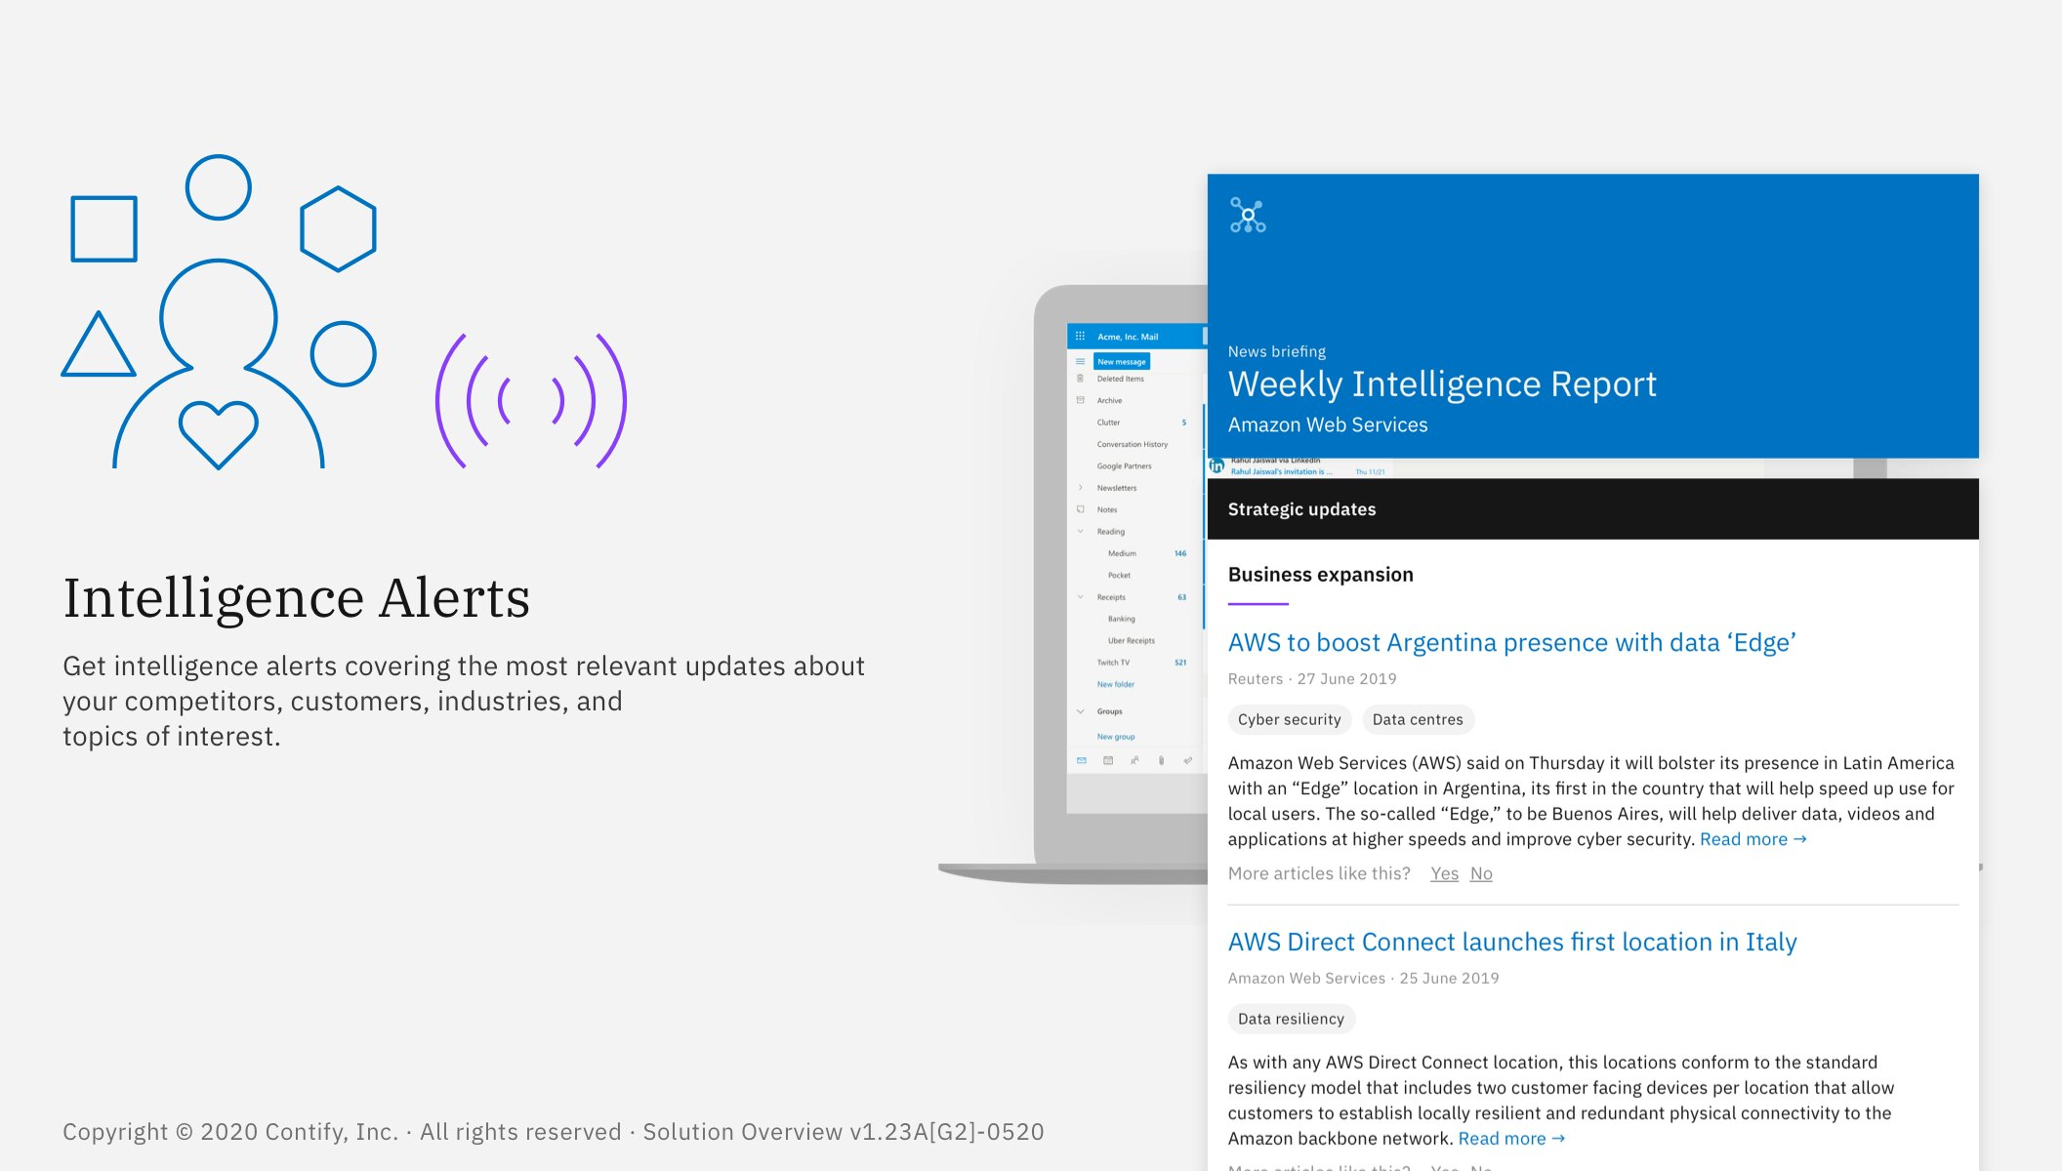Select the People icon in the bottom bar

pos(1135,760)
